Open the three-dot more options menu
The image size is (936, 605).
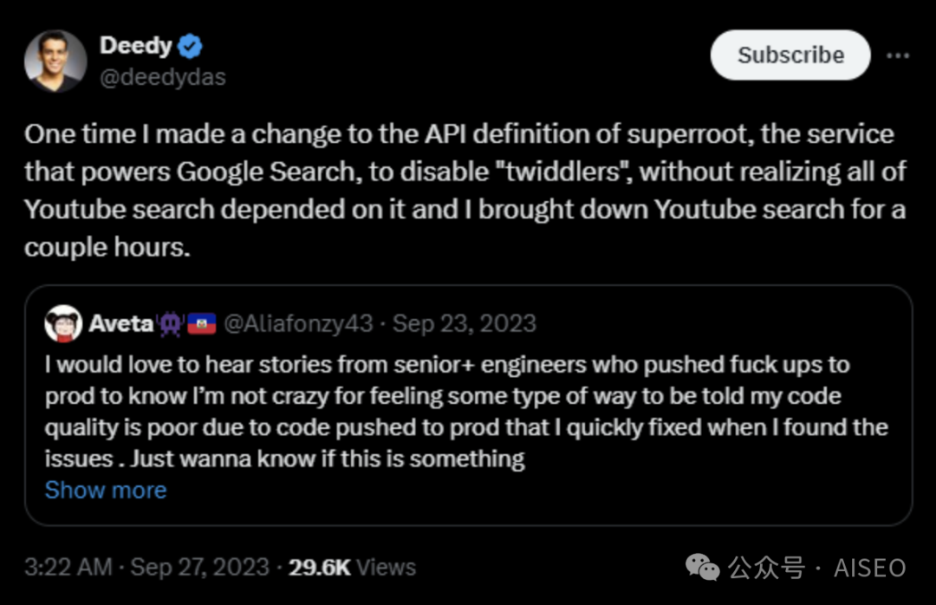click(897, 55)
